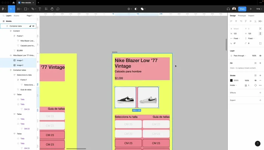
Task: Click stroke per side icon
Action: pyautogui.click(x=255, y=85)
